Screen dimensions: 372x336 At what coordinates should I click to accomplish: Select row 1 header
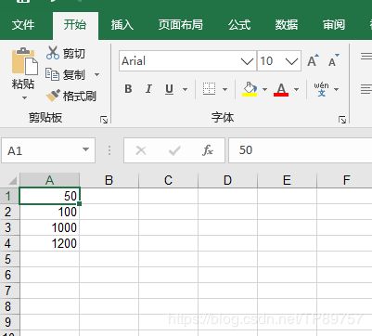coord(9,196)
